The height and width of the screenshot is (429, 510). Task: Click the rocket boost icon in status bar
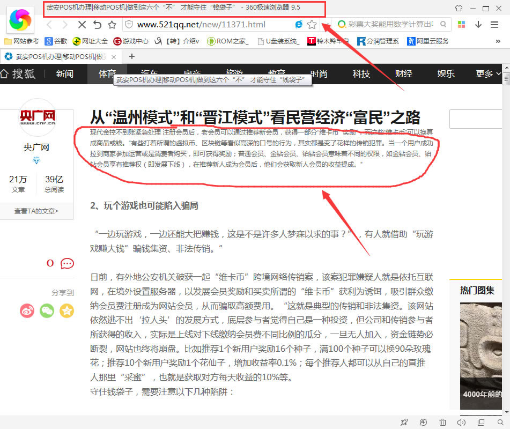404,422
